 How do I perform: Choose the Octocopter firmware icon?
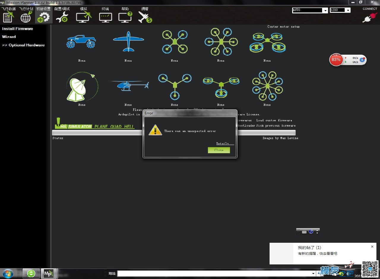point(267,86)
